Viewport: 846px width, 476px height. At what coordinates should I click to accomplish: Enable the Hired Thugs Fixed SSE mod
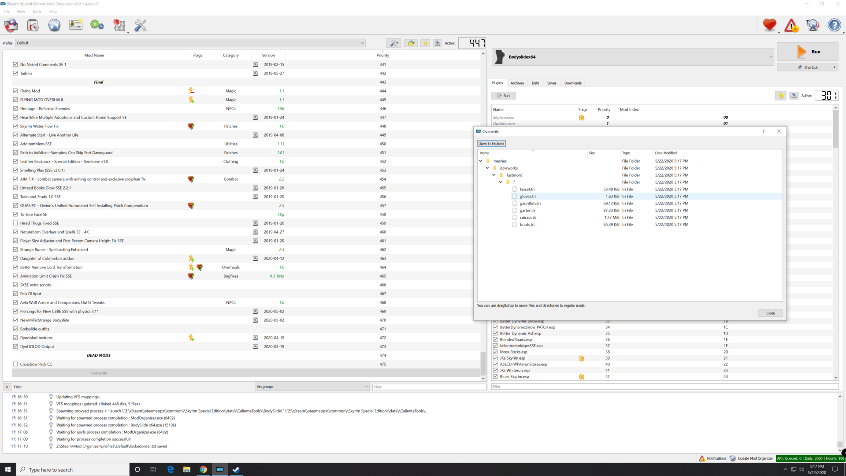pos(15,223)
